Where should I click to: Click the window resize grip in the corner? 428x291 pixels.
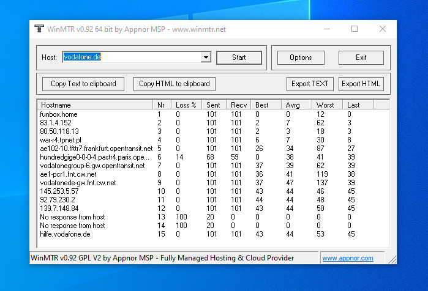click(392, 260)
